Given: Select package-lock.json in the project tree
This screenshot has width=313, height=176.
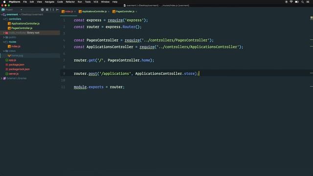Looking at the screenshot, I should pyautogui.click(x=19, y=69).
